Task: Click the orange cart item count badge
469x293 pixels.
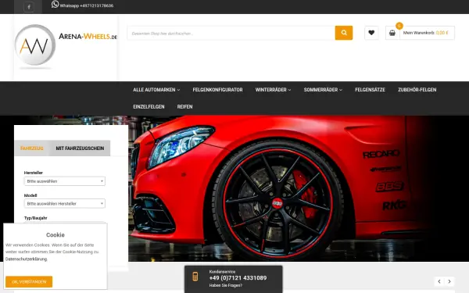Action: tap(399, 26)
